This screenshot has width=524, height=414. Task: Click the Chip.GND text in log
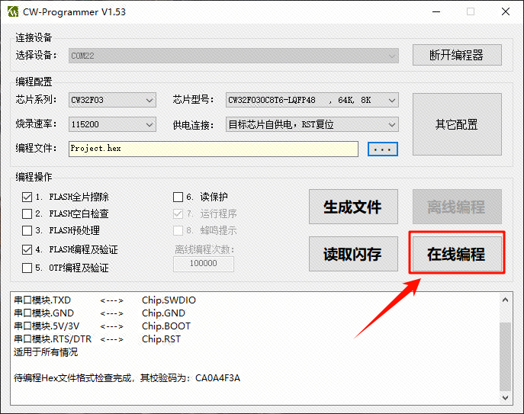163,313
